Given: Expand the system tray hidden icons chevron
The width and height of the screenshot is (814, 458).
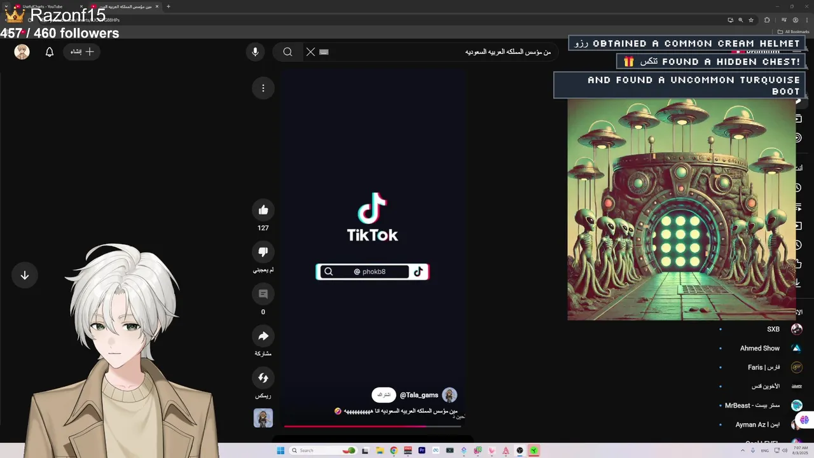Looking at the screenshot, I should pyautogui.click(x=743, y=450).
